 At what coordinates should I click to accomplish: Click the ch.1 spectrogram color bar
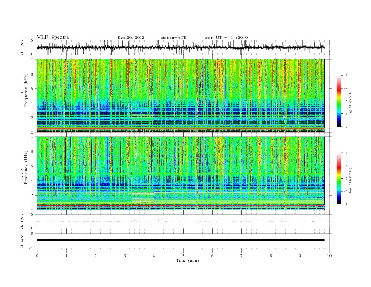[x=339, y=101]
